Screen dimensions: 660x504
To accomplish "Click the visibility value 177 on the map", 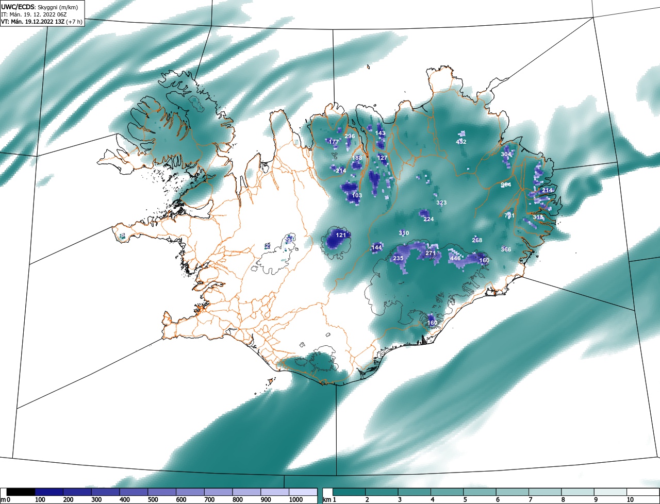I will [334, 142].
